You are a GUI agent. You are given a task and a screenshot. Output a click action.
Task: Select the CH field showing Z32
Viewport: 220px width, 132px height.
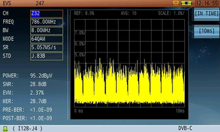point(46,14)
